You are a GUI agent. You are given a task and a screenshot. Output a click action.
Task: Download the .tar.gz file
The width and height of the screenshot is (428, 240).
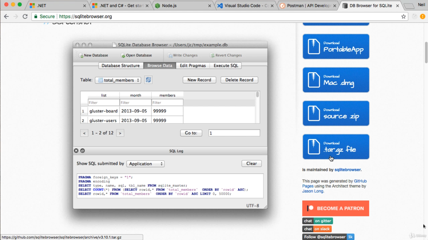click(x=336, y=147)
